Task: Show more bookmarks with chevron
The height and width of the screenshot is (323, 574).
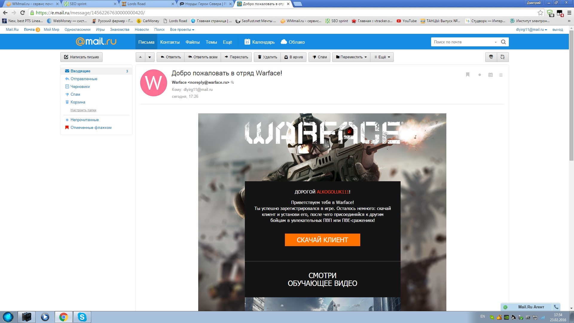Action: click(569, 21)
